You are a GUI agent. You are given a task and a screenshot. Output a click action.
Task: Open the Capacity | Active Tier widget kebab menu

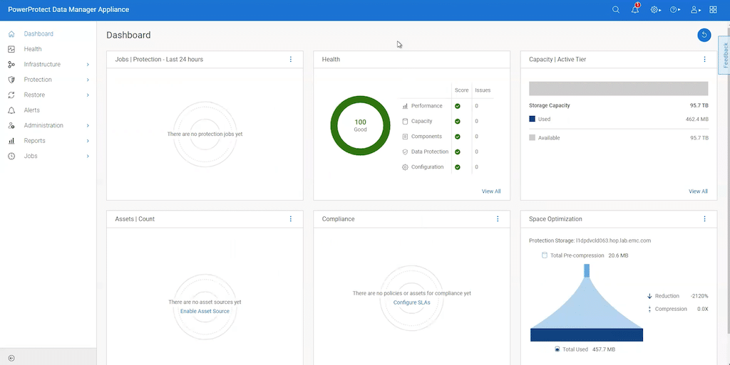pos(704,60)
